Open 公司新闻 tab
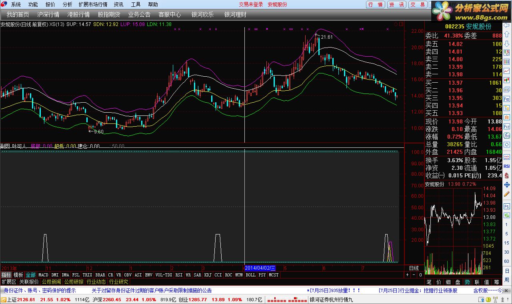Image resolution: width=512 pixels, height=304 pixels. click(52, 282)
